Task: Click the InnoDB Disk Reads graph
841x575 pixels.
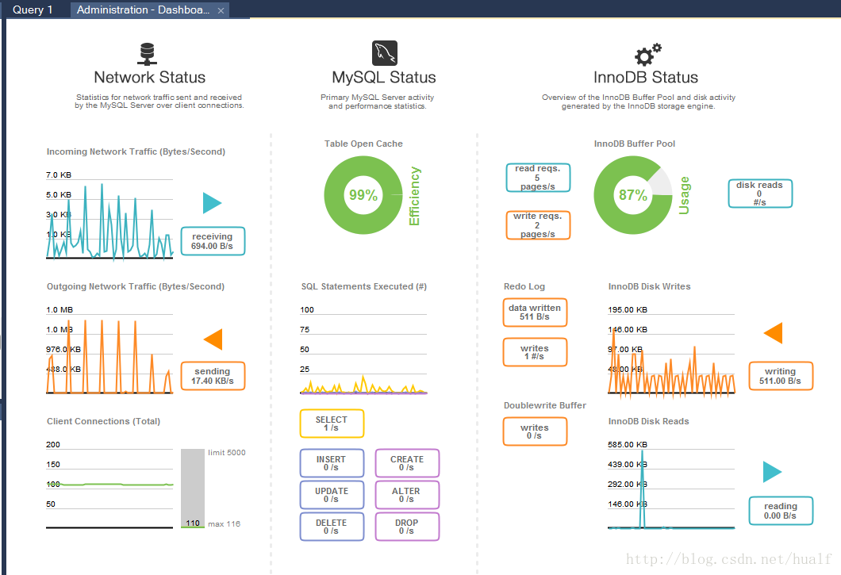Action: (x=671, y=485)
